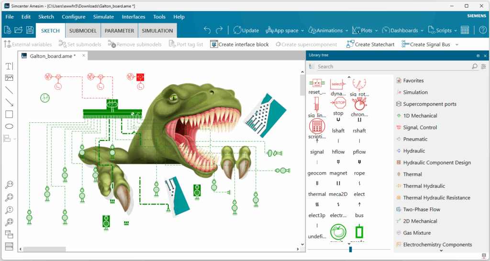Select Hydraulic in the library tree
Viewport: 490px width, 261px height.
tap(413, 151)
